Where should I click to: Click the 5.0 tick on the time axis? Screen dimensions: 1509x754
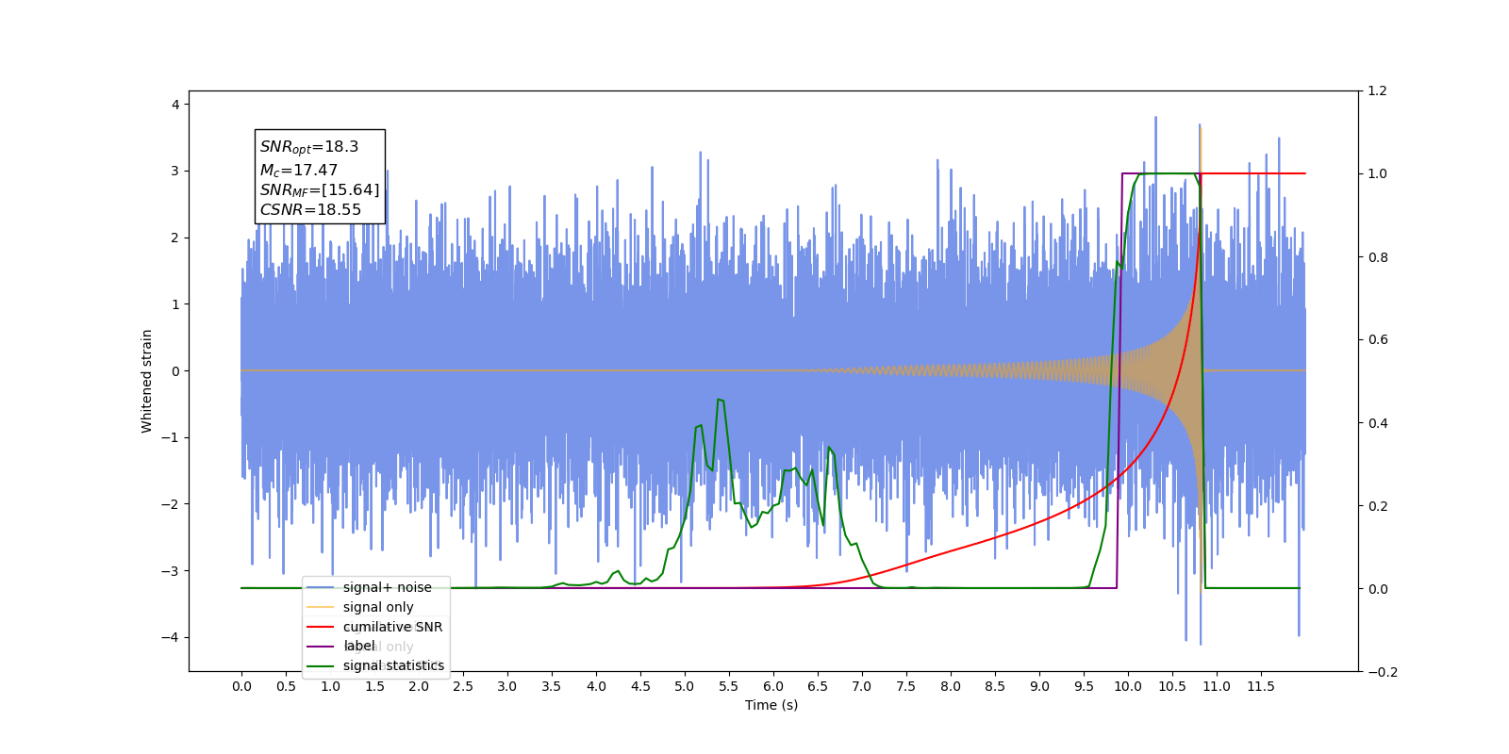pos(685,686)
